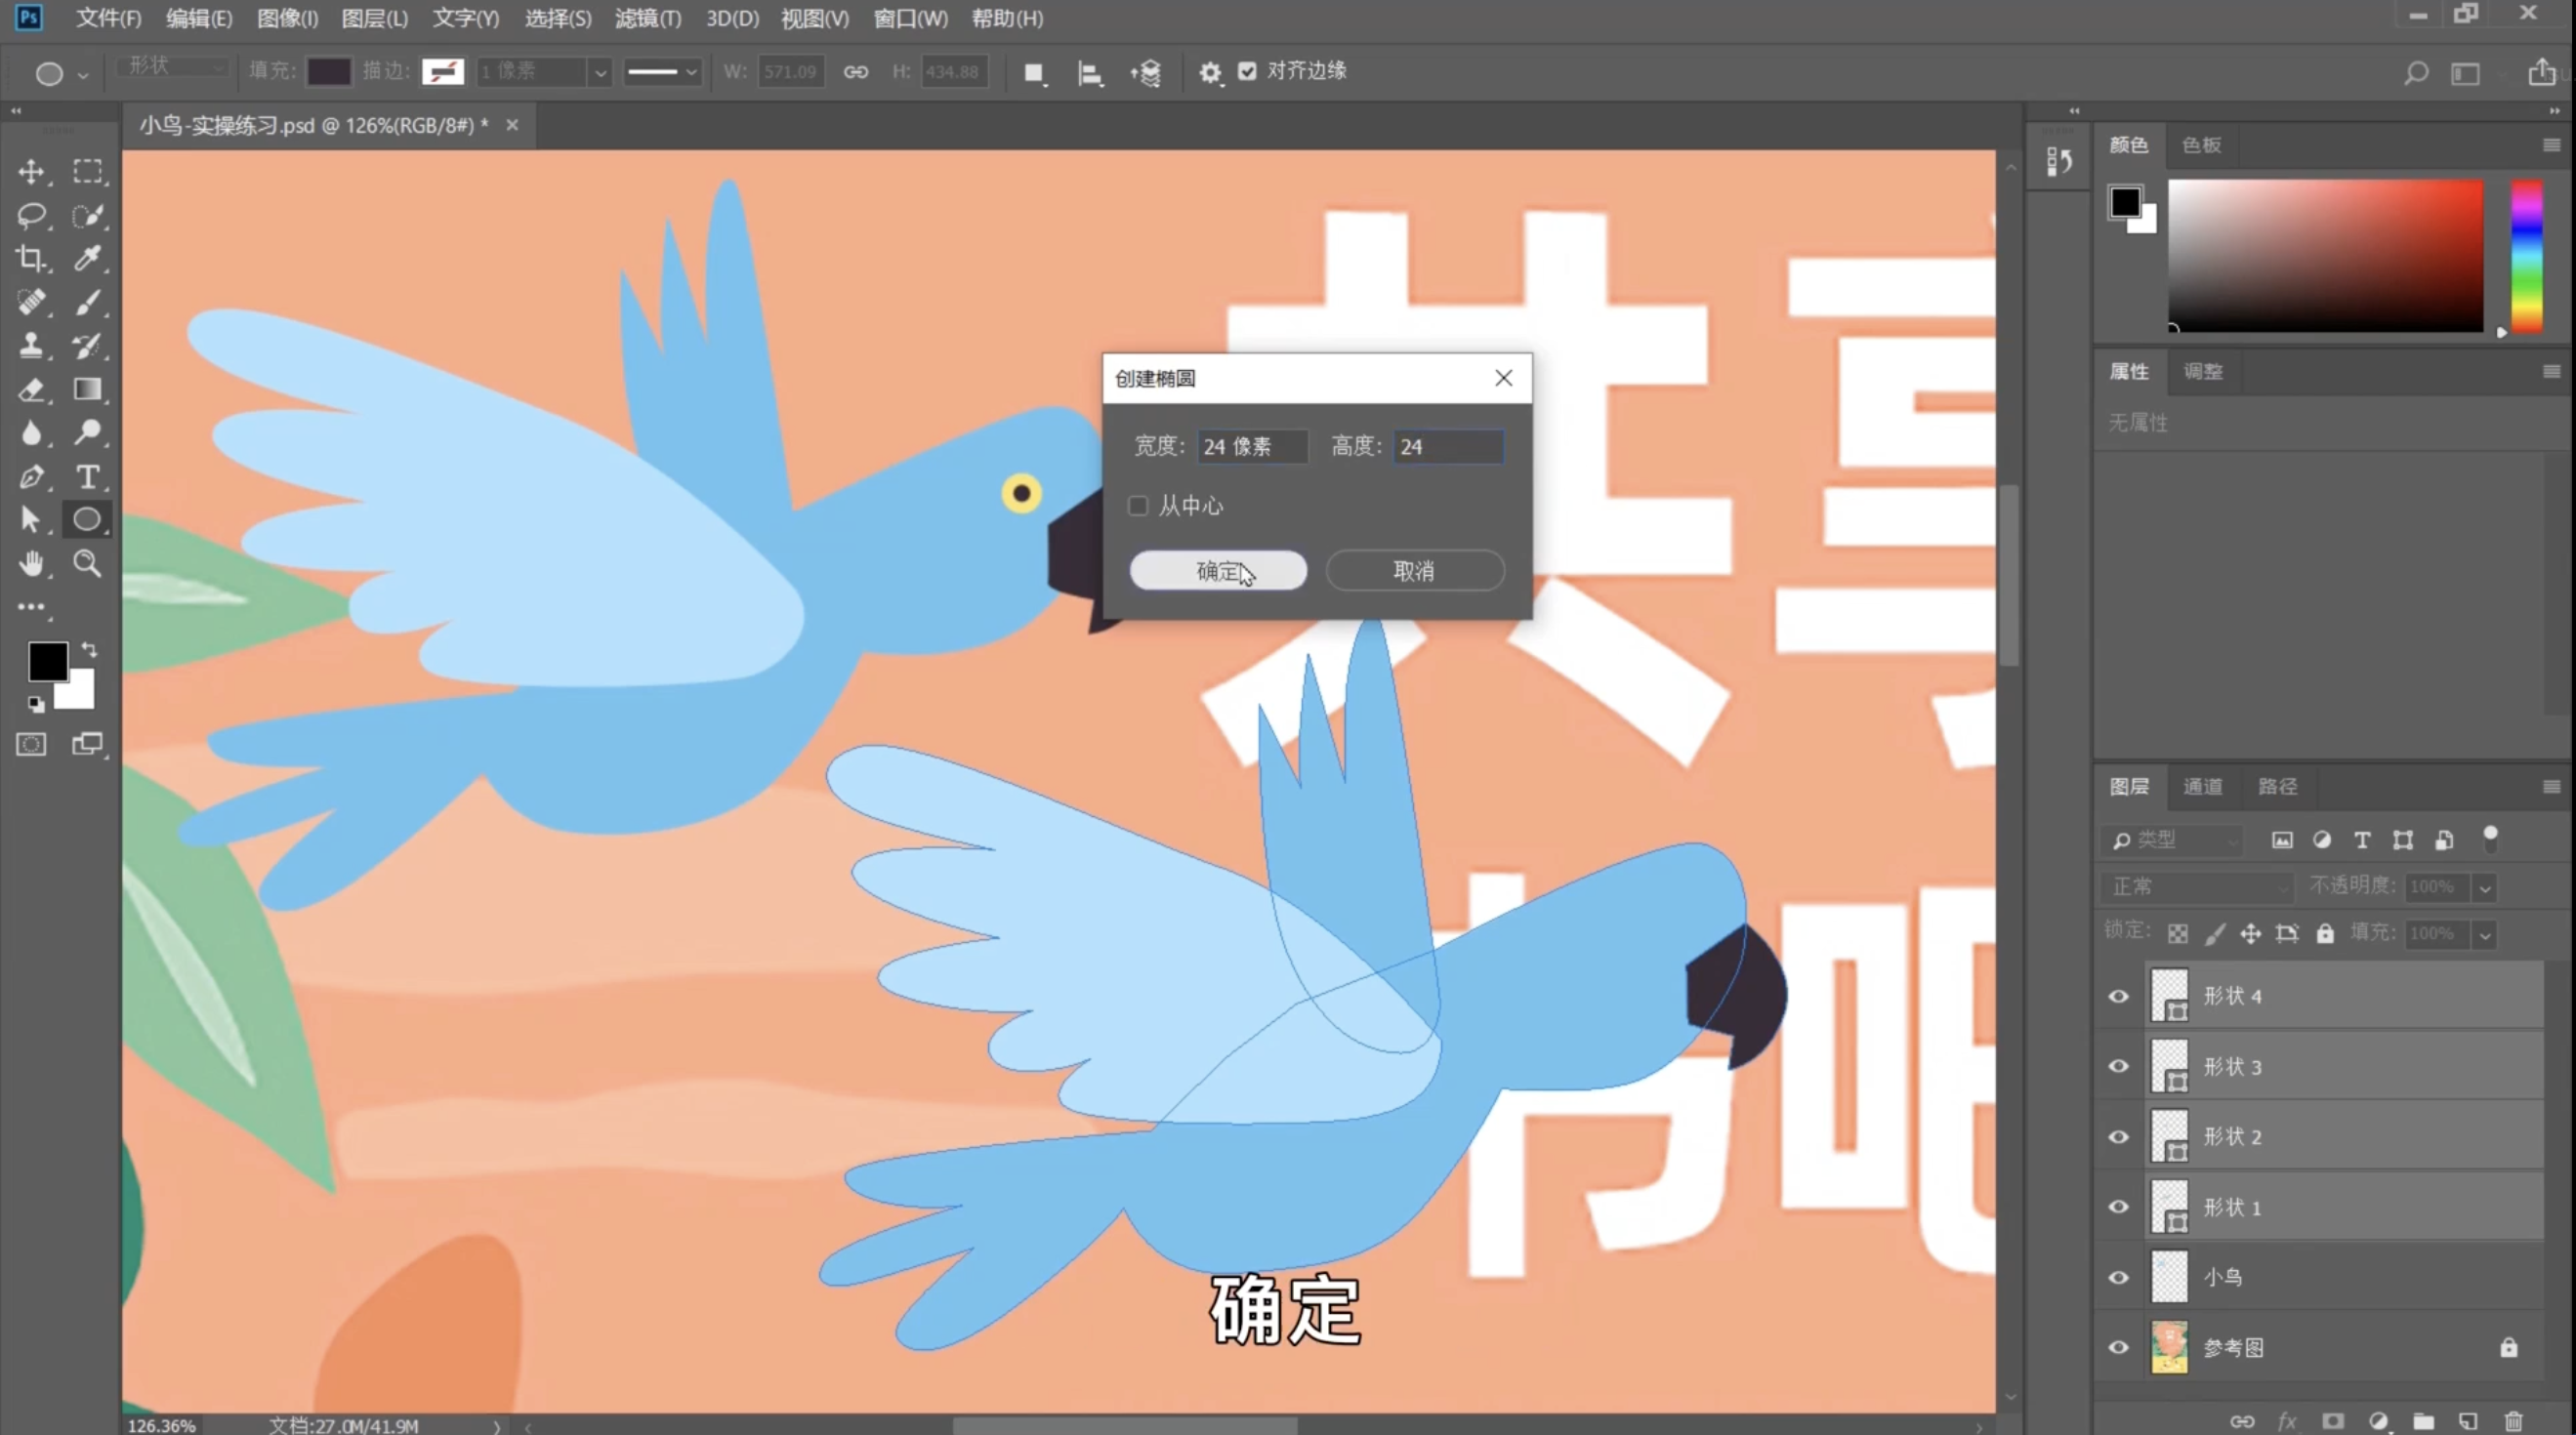Image resolution: width=2576 pixels, height=1435 pixels.
Task: Click the 取消 button
Action: point(1414,571)
